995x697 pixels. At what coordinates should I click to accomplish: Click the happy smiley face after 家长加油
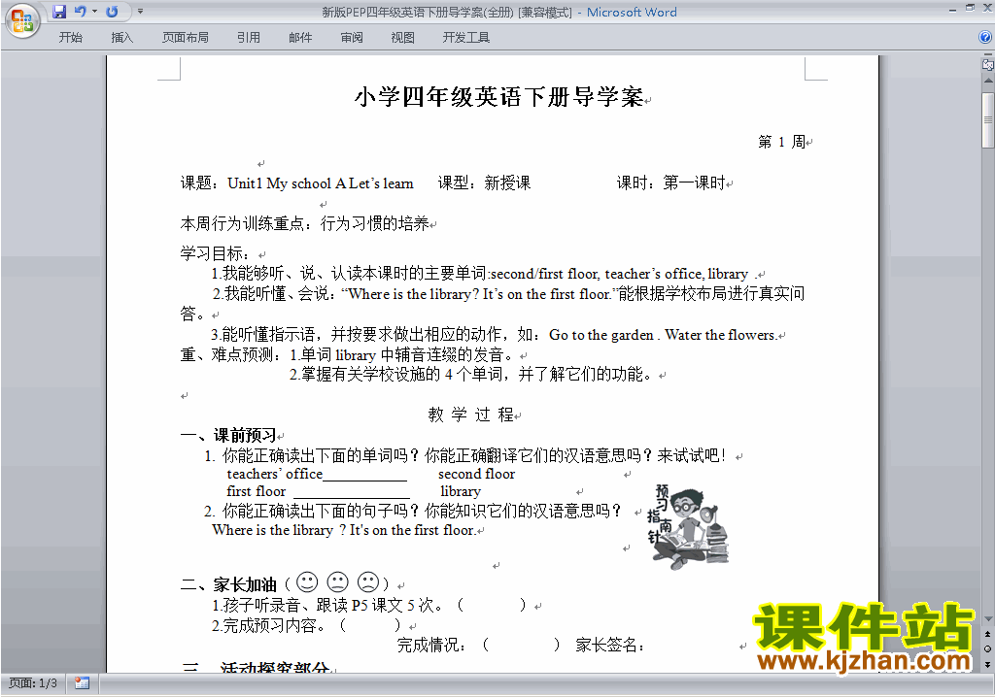(307, 581)
